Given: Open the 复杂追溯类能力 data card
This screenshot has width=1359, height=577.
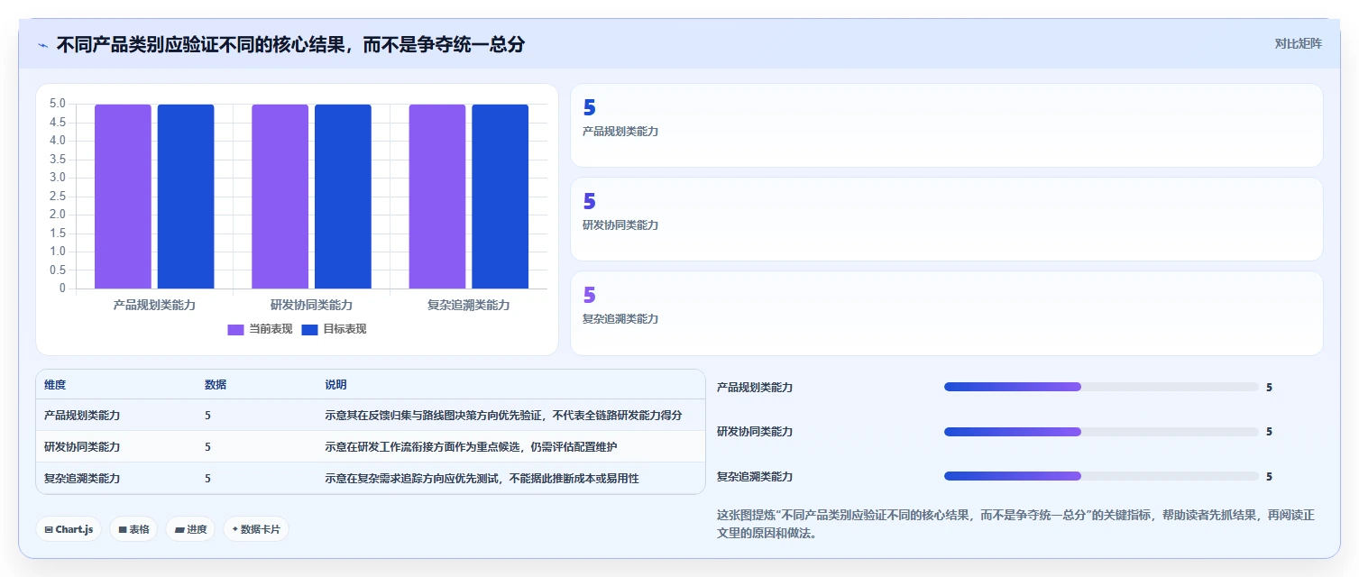Looking at the screenshot, I should [946, 313].
